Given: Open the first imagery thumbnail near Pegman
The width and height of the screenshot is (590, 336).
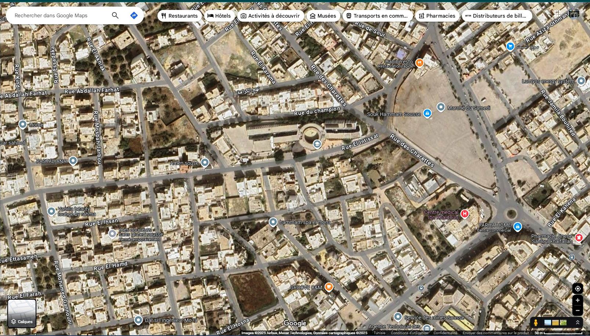Looking at the screenshot, I should [547, 322].
